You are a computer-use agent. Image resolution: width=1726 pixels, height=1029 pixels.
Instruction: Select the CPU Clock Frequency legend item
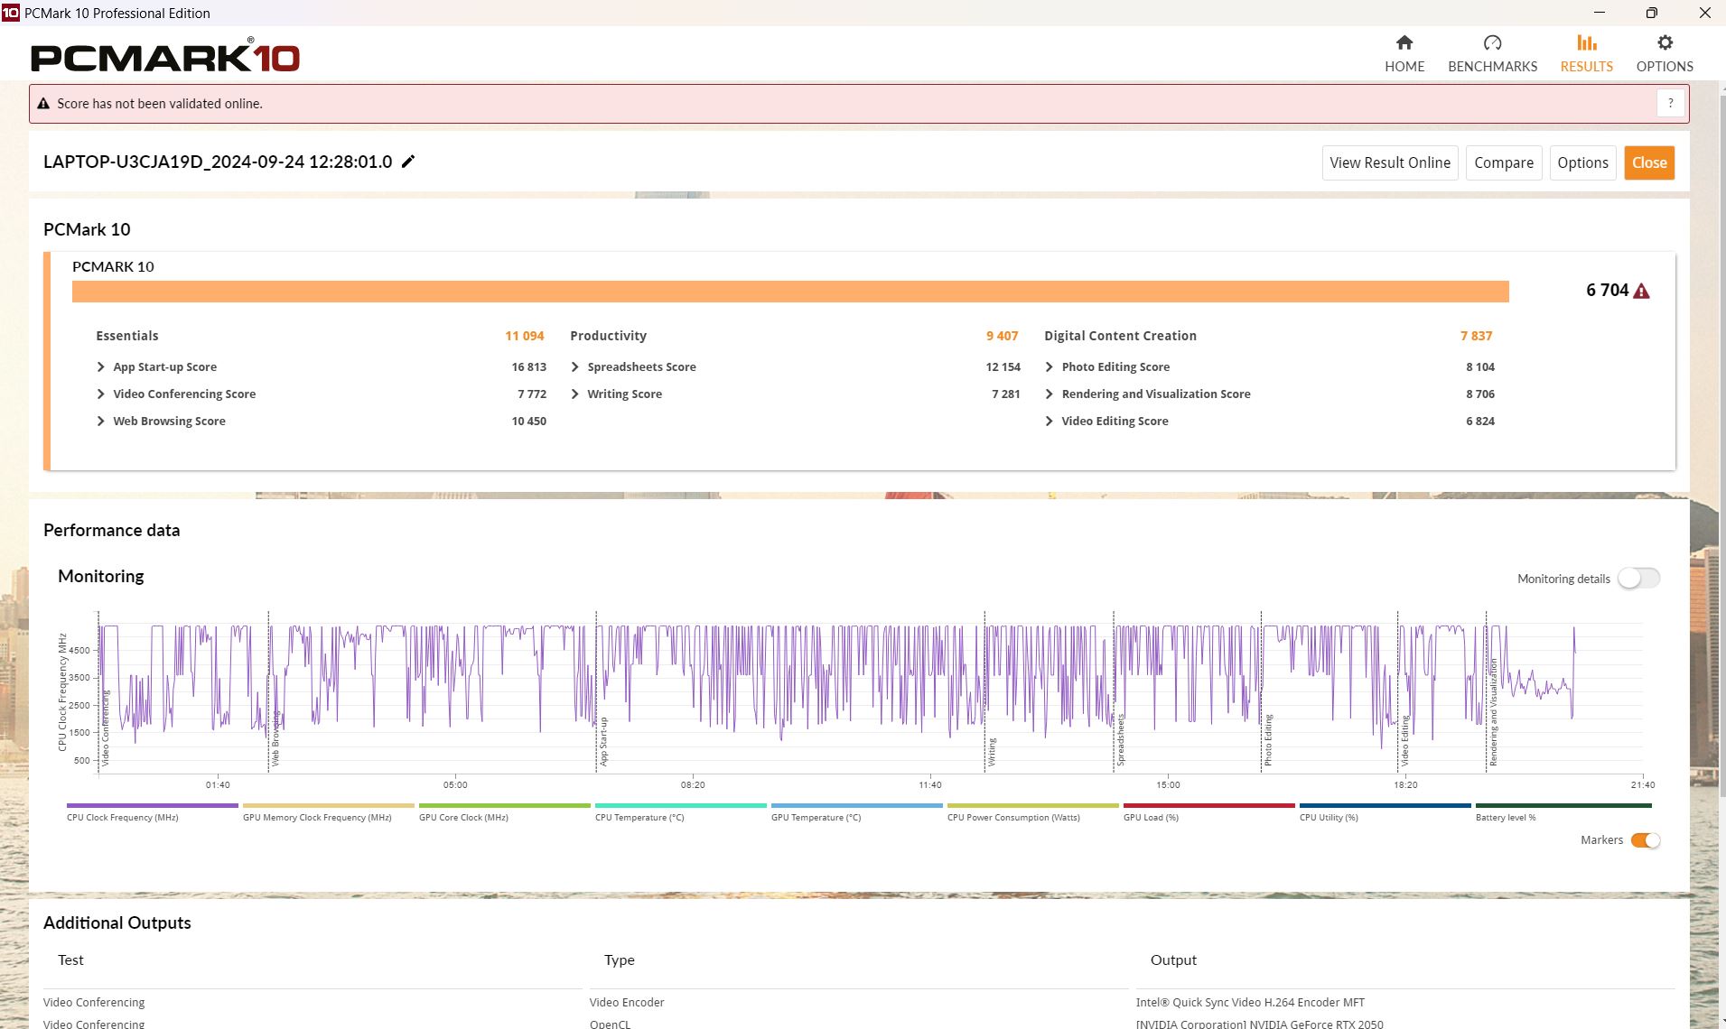pos(123,818)
